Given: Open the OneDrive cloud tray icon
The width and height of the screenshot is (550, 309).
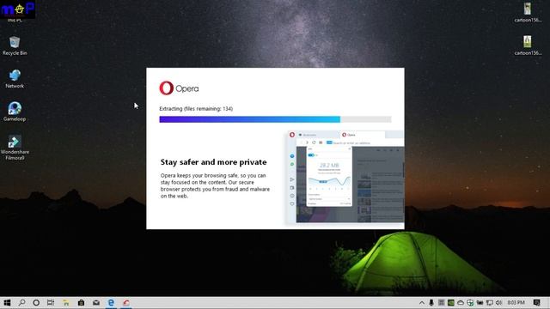Looking at the screenshot, I should pos(461,303).
